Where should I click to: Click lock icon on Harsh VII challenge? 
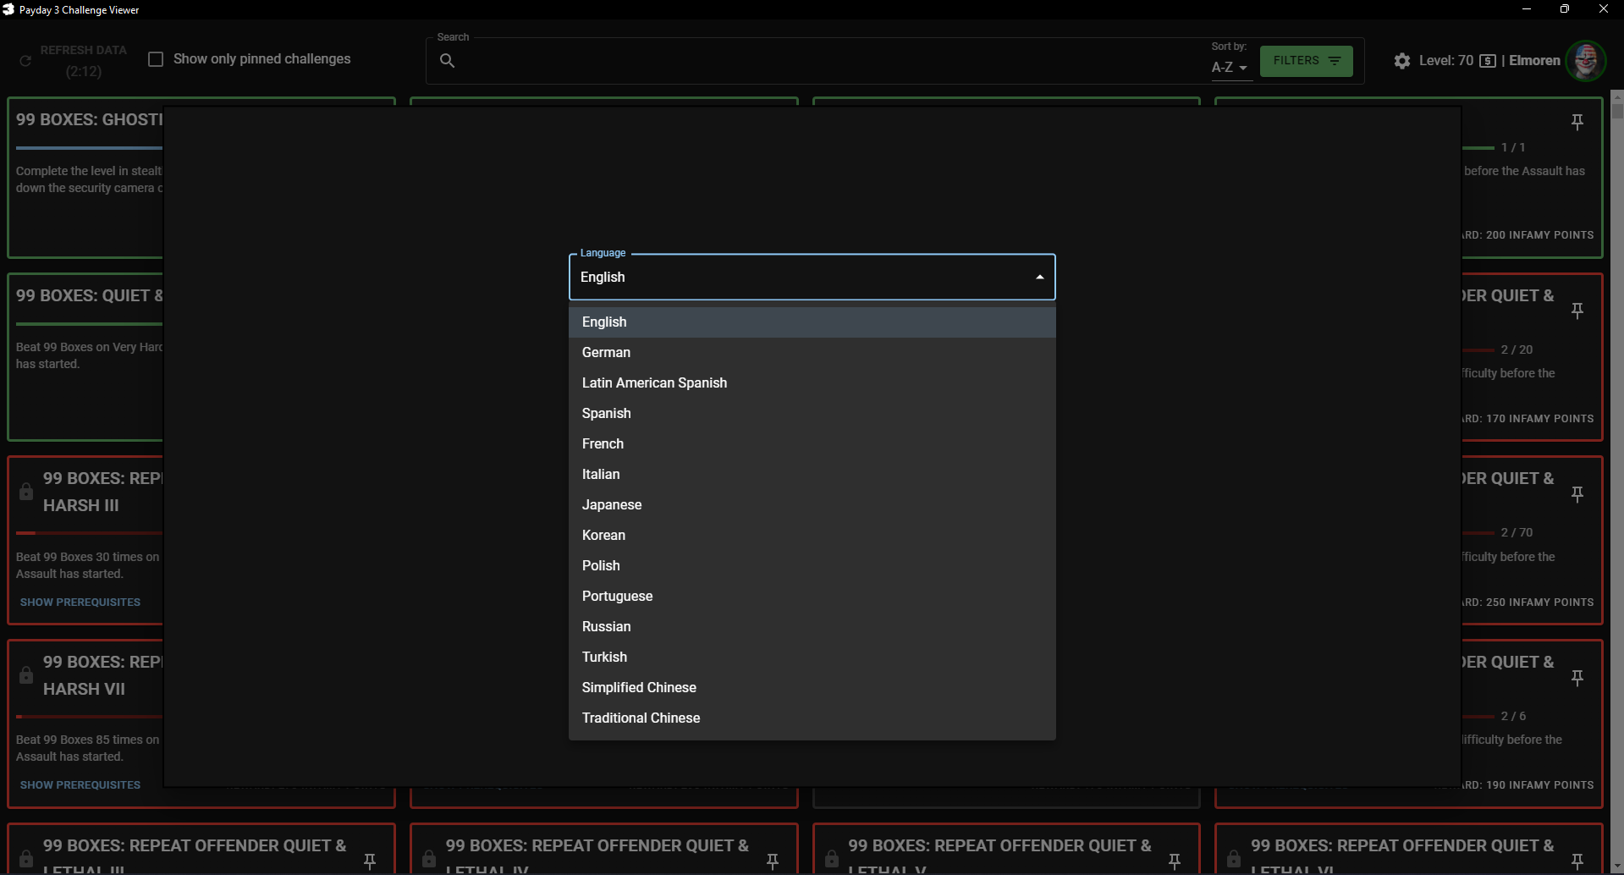point(26,675)
